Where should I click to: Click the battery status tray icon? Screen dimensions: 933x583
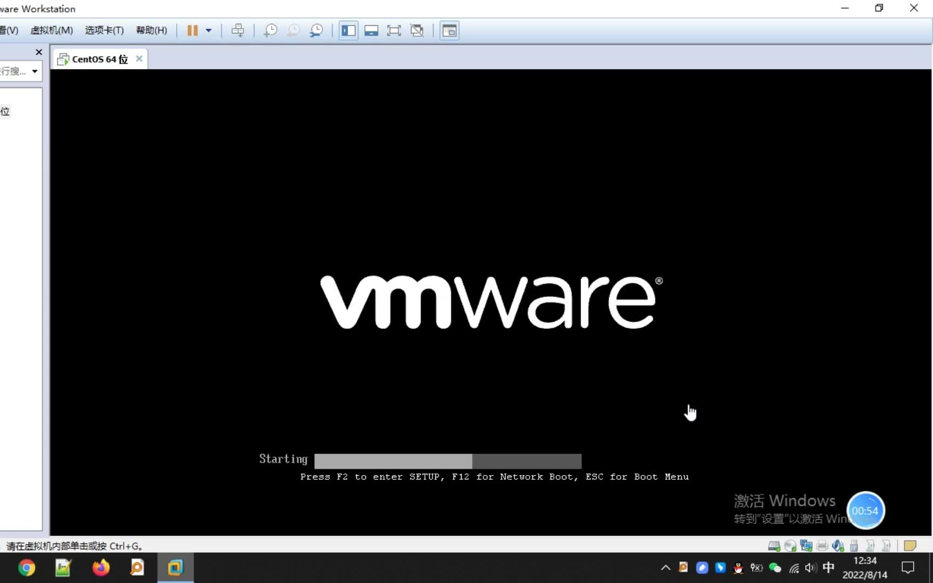(756, 567)
